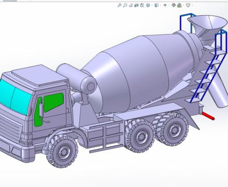The width and height of the screenshot is (228, 187).
Task: Click the Display Style icon
Action: [x=156, y=5]
